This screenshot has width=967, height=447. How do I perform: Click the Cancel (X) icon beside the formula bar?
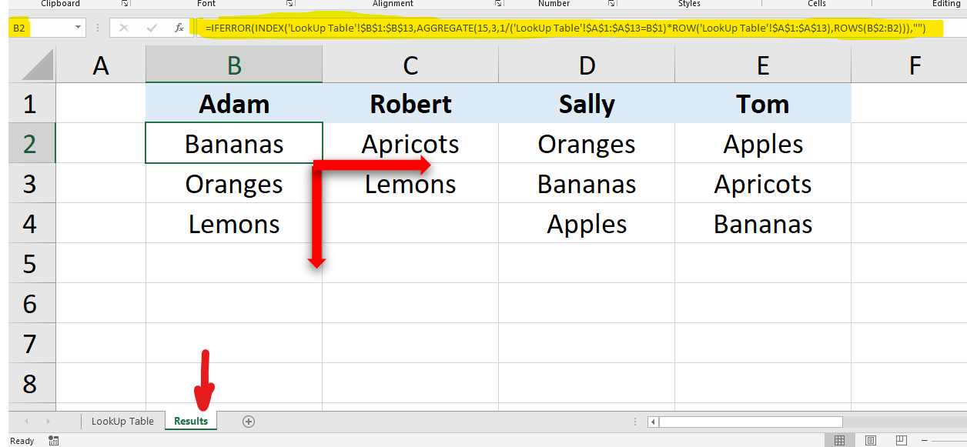(x=124, y=28)
